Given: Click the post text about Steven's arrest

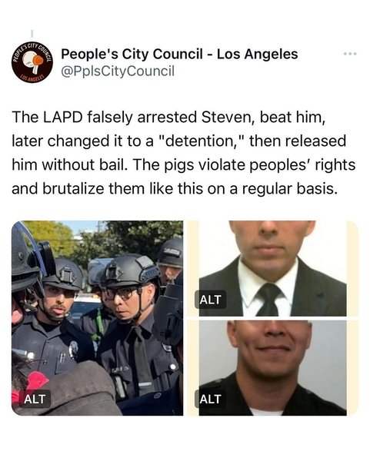Looking at the screenshot, I should pyautogui.click(x=183, y=153).
